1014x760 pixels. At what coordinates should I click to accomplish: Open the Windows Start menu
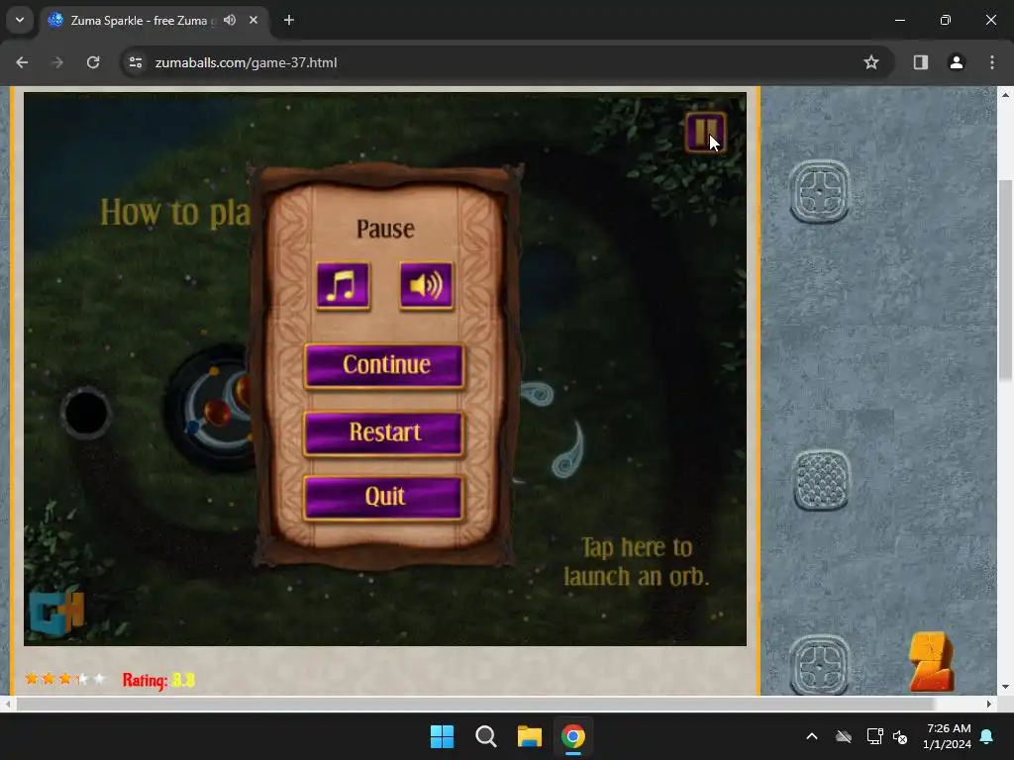click(443, 736)
